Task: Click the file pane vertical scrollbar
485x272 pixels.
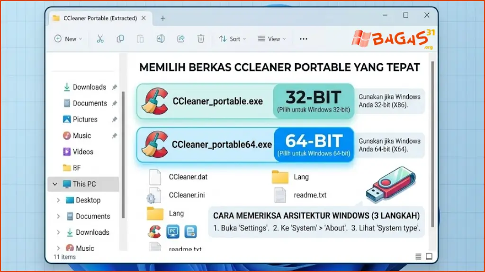Action: click(x=432, y=144)
